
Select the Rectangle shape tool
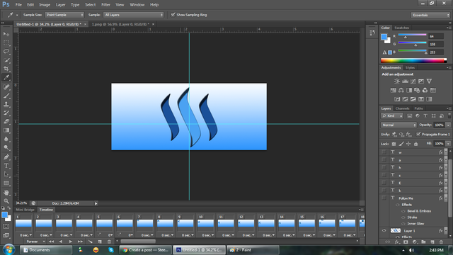pos(6,183)
